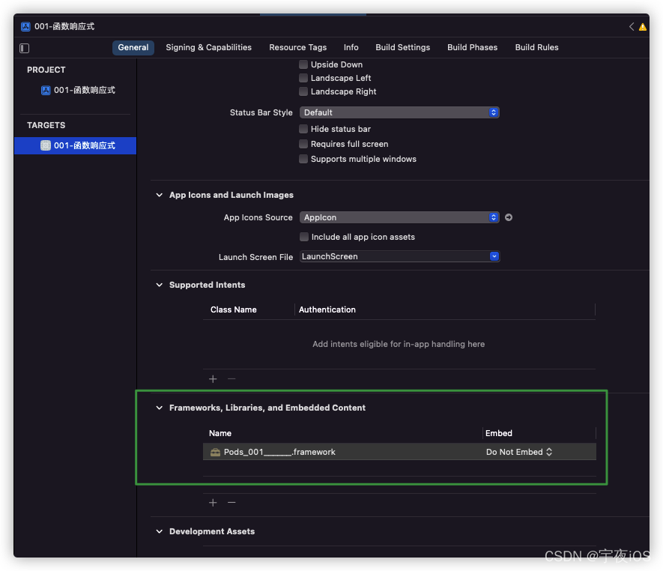
Task: Click the Status Bar Style label
Action: 261,112
